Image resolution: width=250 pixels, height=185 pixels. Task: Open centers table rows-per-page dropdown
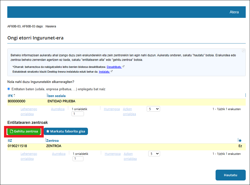[x=154, y=154]
